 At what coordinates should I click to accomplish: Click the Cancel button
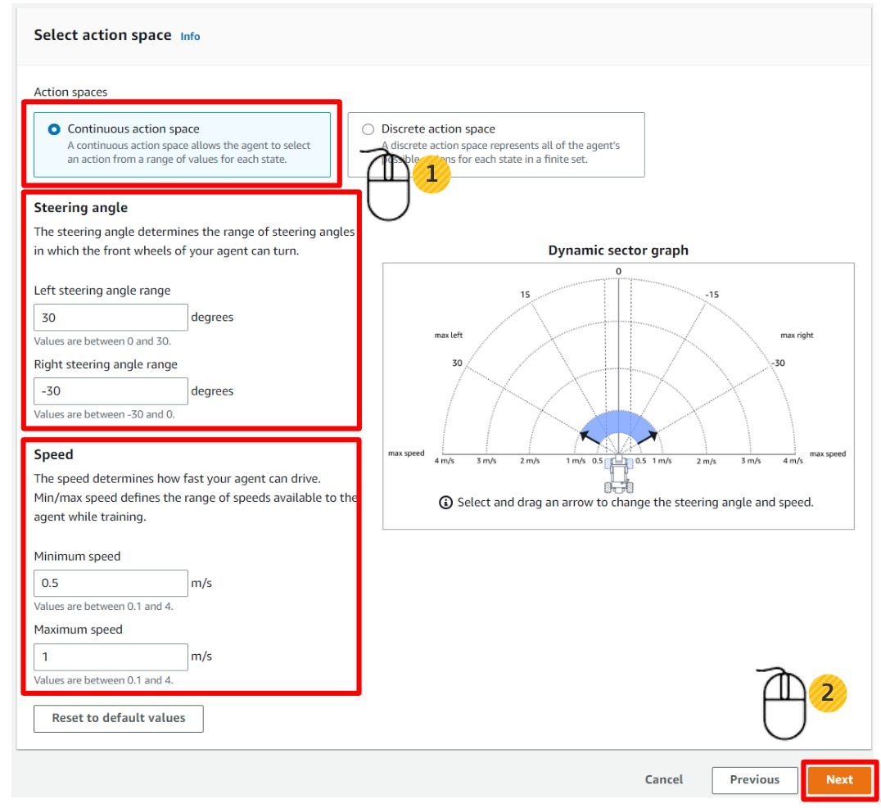click(663, 779)
